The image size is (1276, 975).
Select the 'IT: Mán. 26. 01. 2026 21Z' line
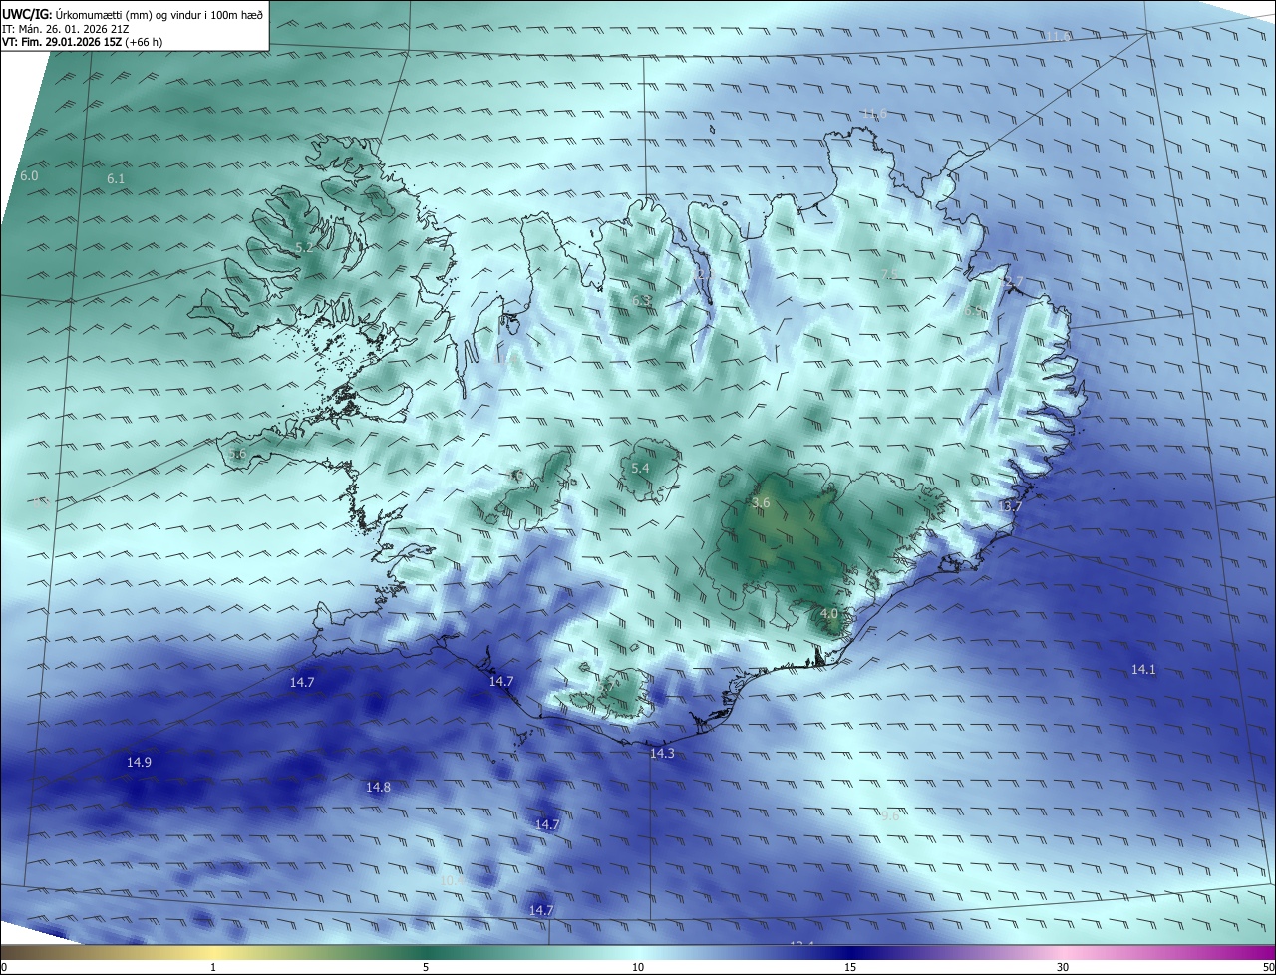coord(65,28)
